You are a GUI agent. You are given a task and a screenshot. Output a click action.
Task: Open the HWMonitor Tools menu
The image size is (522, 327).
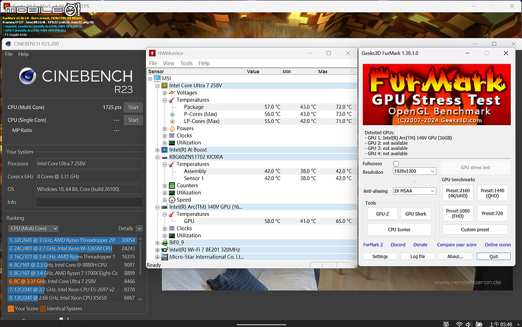click(x=187, y=63)
